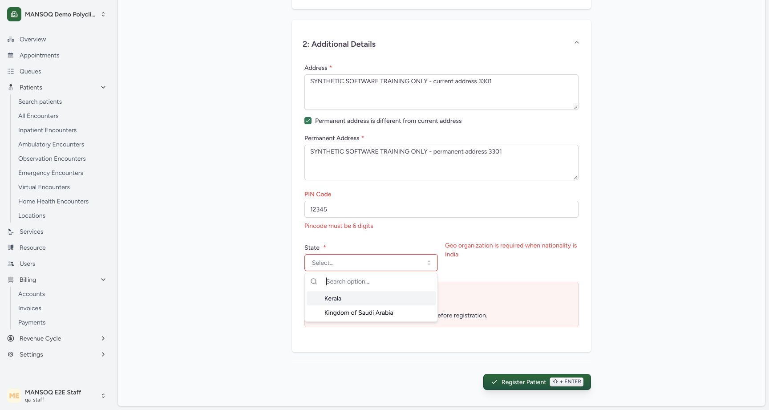The width and height of the screenshot is (769, 410).
Task: Click the Resource book icon
Action: point(11,248)
